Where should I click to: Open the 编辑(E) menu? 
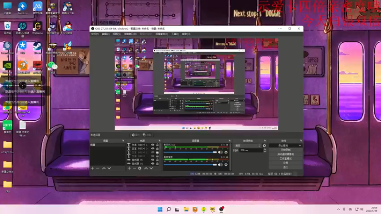point(105,34)
